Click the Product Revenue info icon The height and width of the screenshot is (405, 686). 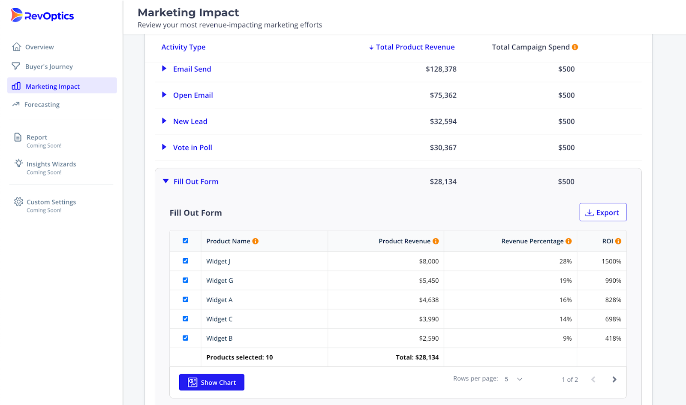tap(436, 241)
